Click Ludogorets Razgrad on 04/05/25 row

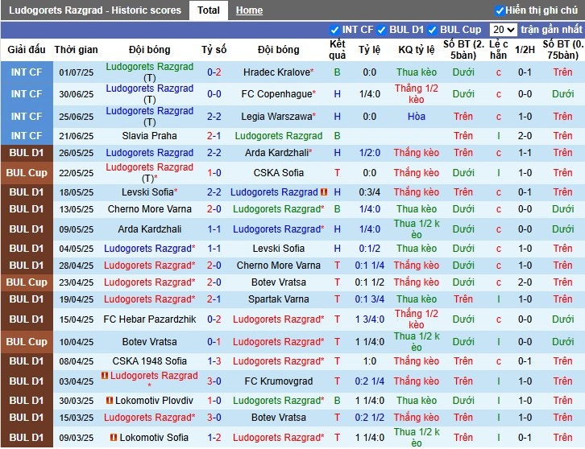coord(149,248)
